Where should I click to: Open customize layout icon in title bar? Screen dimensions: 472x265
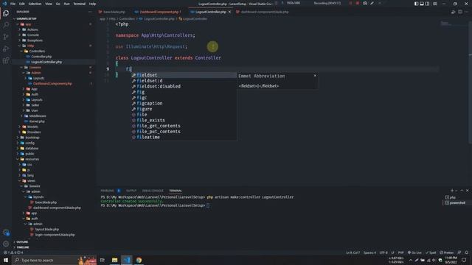click(434, 4)
